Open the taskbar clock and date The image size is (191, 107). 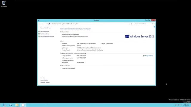click(186, 105)
